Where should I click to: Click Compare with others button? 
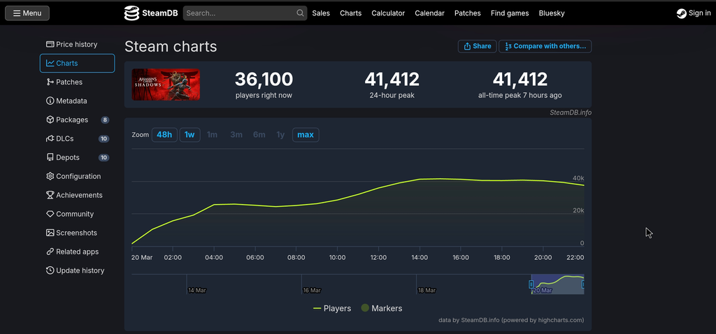click(545, 46)
